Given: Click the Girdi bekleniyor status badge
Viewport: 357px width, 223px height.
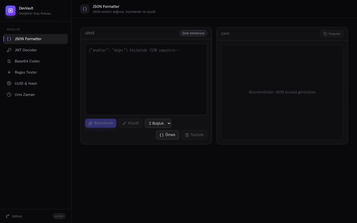Looking at the screenshot, I should click(x=193, y=33).
